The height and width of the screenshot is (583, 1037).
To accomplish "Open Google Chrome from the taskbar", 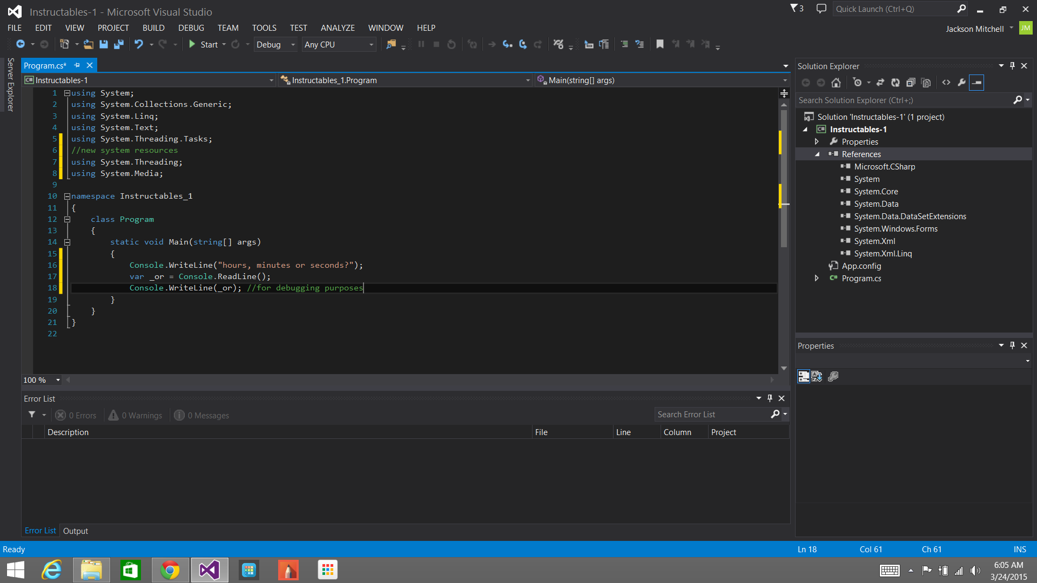I will click(x=170, y=570).
